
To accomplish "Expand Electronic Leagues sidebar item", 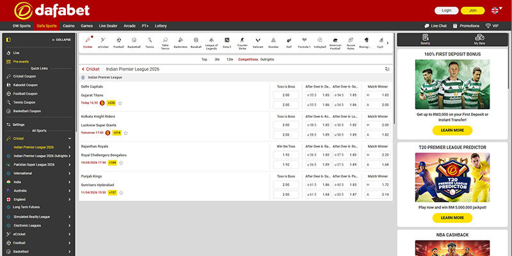I will [x=70, y=226].
